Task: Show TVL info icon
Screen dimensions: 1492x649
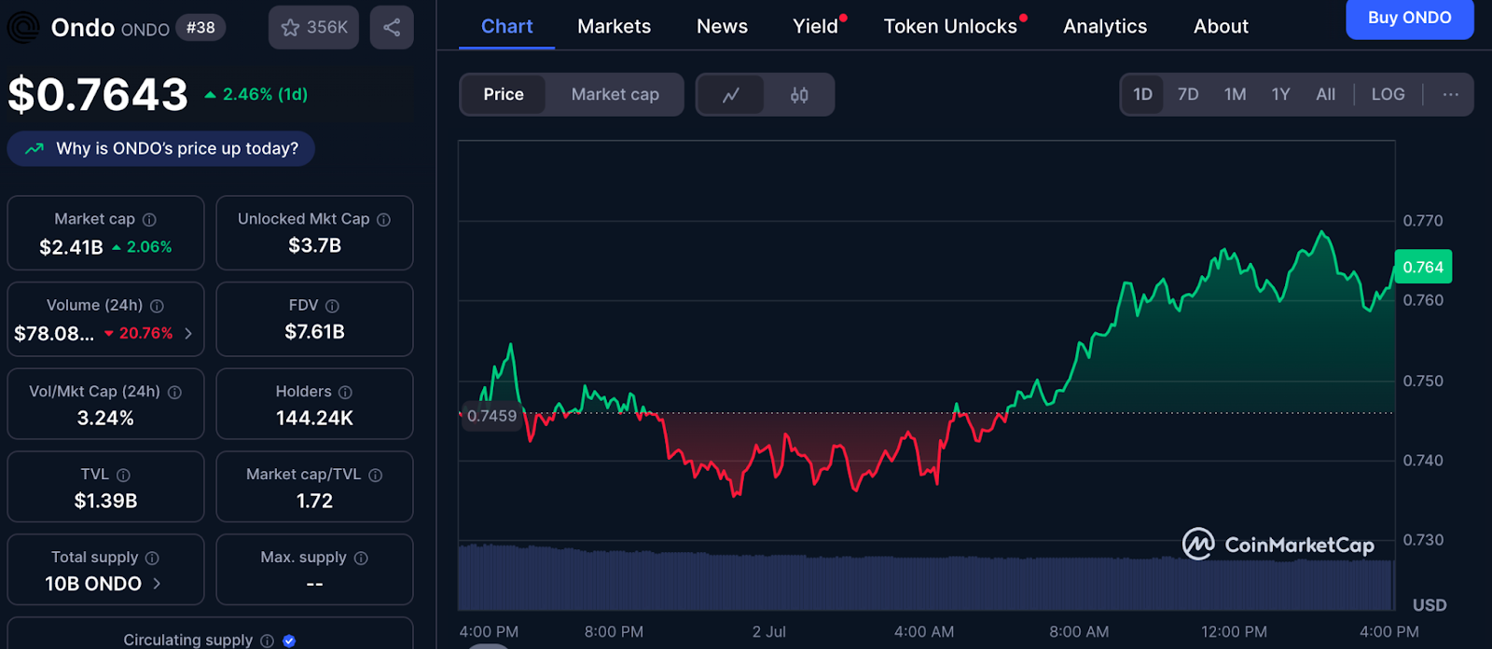Action: pos(123,476)
